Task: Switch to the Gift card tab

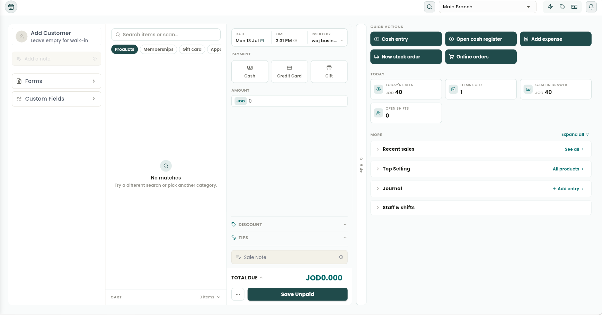Action: coord(192,49)
